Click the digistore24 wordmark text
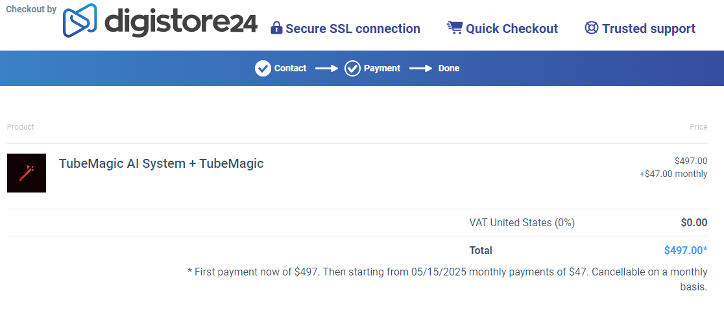 point(181,23)
